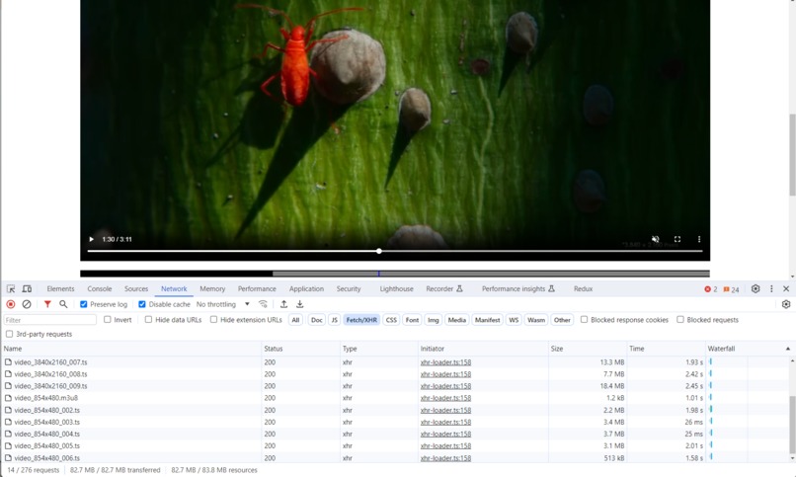This screenshot has height=477, width=796.
Task: Open network conditions panel
Action: click(x=263, y=304)
